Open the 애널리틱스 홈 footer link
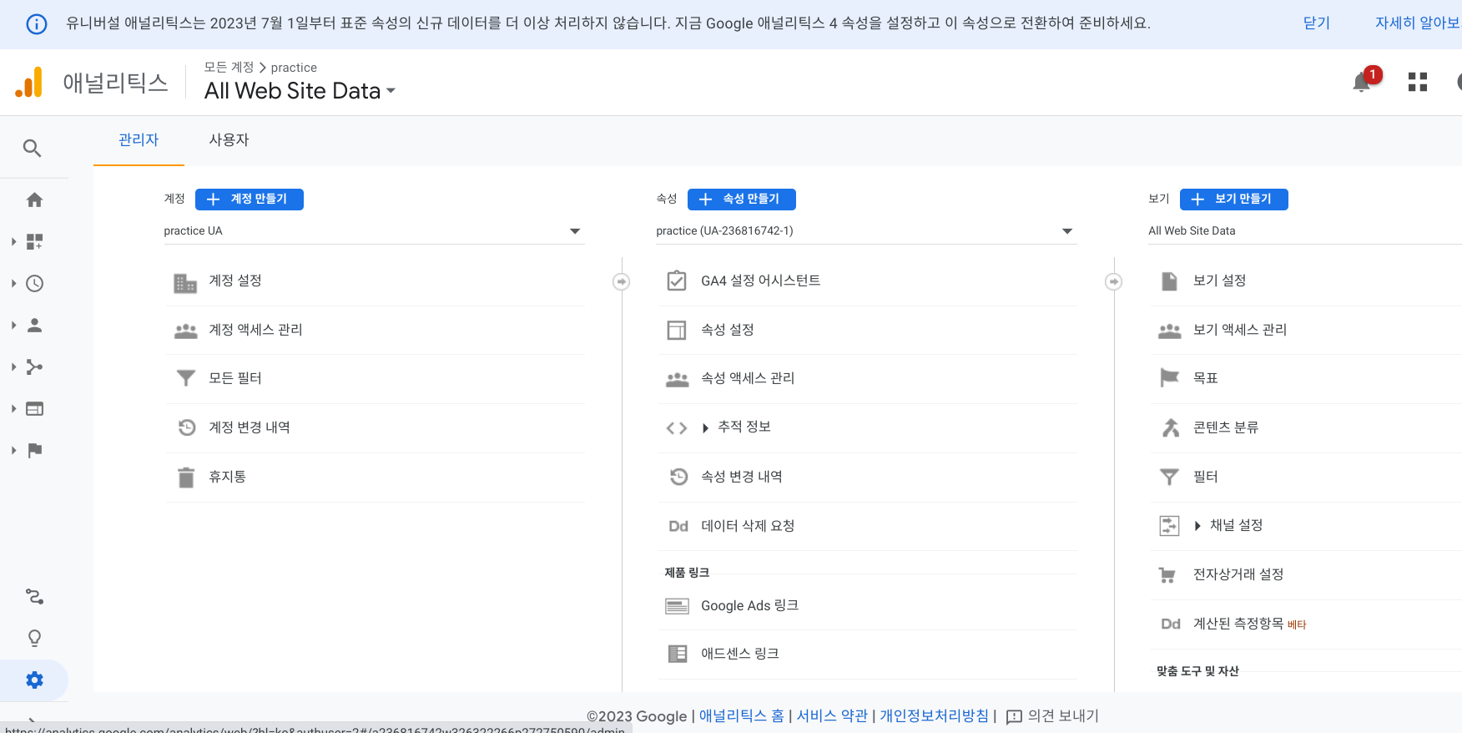The image size is (1462, 733). pos(741,716)
